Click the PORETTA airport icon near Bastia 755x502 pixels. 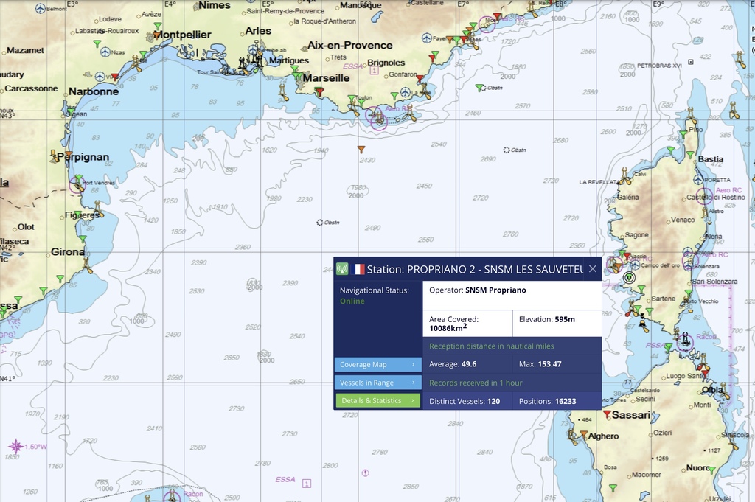[699, 180]
